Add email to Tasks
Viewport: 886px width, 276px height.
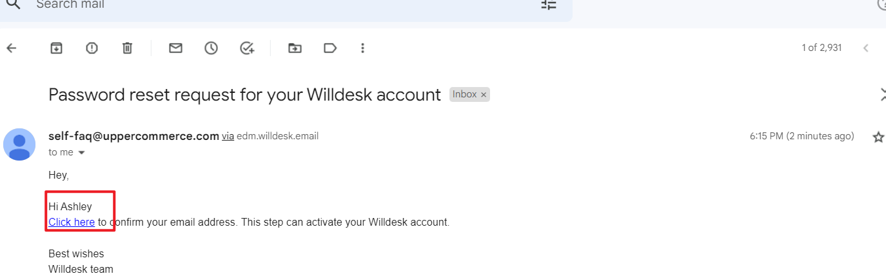tap(247, 48)
